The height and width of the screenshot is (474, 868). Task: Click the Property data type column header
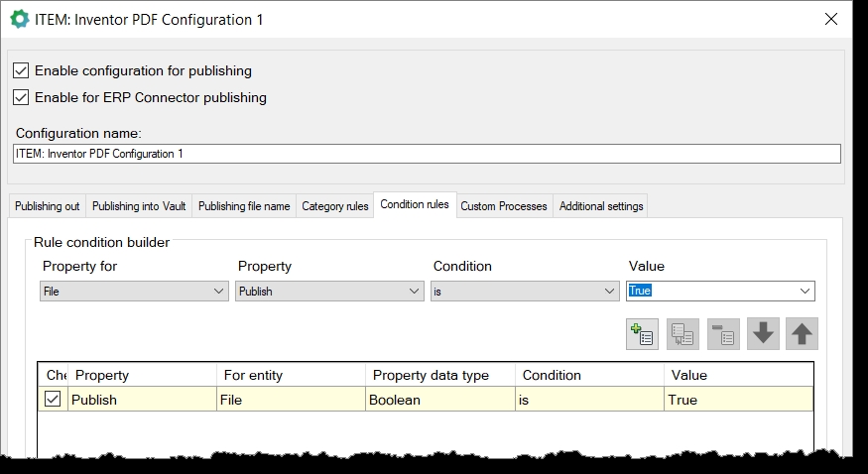429,375
